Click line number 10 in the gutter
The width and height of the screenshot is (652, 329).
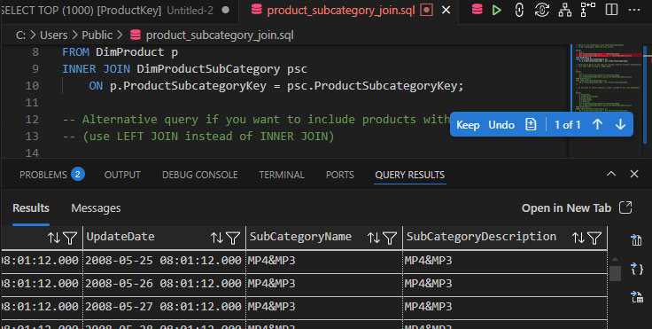32,86
